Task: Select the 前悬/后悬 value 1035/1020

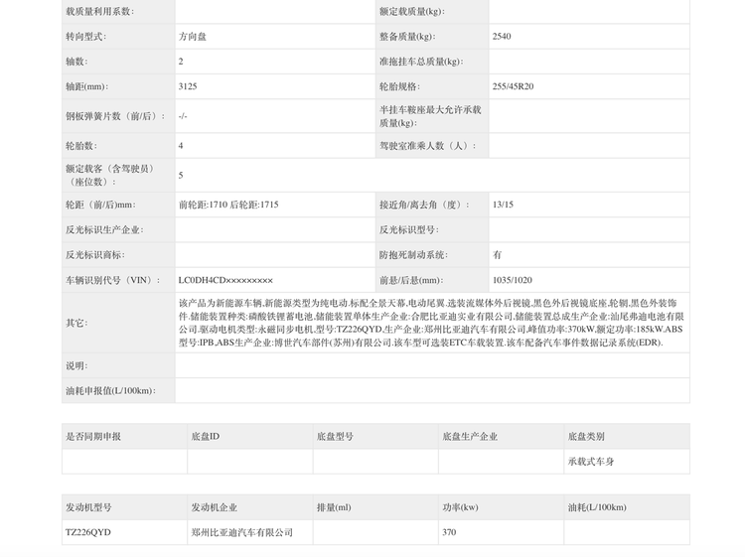Action: click(x=513, y=280)
